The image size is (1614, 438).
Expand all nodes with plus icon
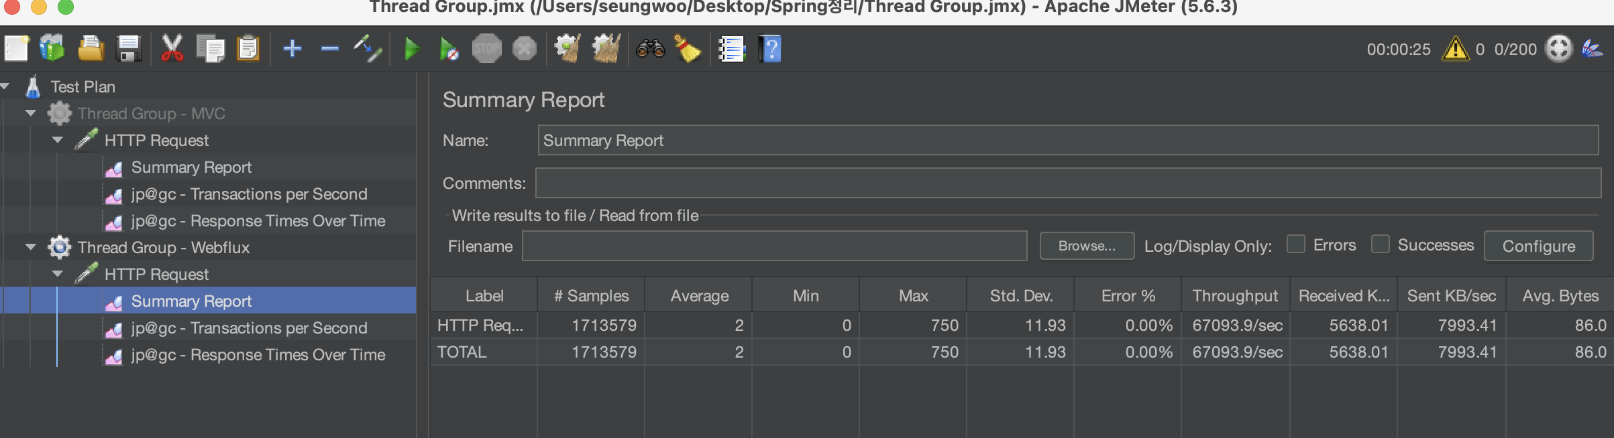tap(292, 48)
